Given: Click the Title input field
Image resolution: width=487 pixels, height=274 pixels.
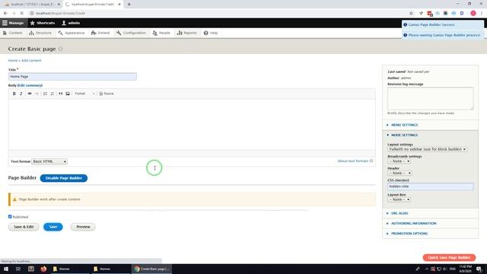Looking at the screenshot, I should [72, 76].
